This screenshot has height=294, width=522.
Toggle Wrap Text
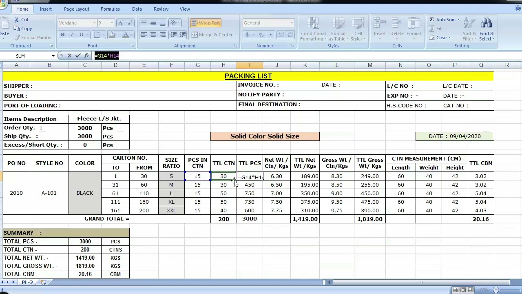[205, 23]
